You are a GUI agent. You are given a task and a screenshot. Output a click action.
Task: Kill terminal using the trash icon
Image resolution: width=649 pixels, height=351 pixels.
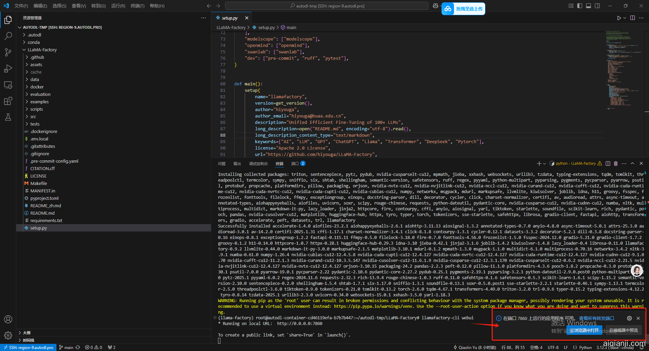tap(616, 163)
